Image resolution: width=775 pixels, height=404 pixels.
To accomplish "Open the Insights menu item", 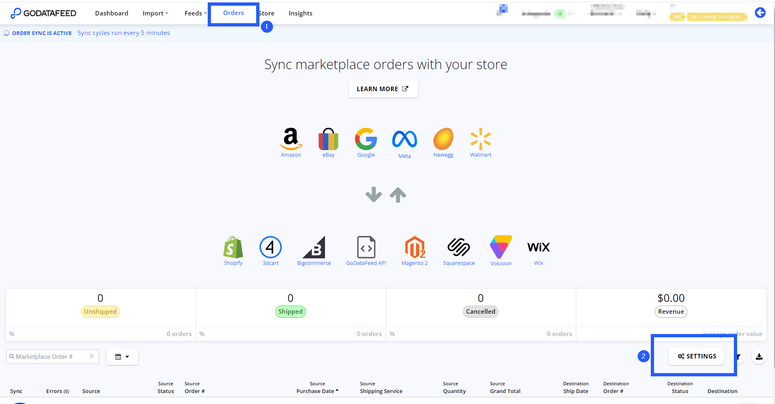I will [301, 13].
